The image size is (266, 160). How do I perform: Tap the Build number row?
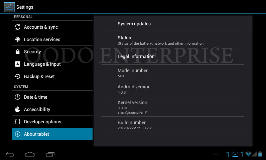(173, 125)
